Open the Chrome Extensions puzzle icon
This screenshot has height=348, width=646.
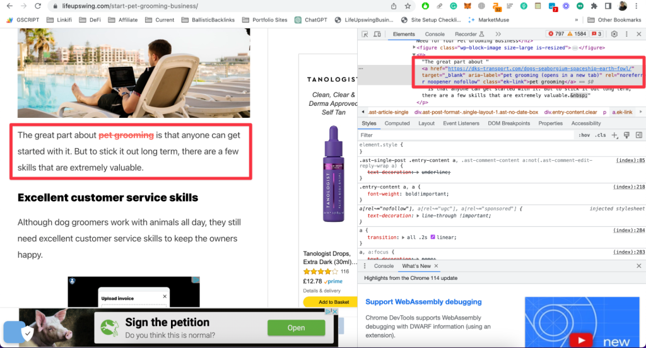[x=594, y=6]
